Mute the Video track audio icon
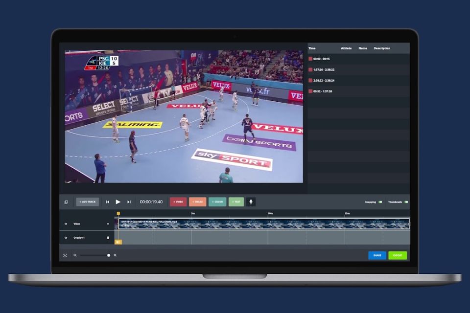 pos(108,224)
